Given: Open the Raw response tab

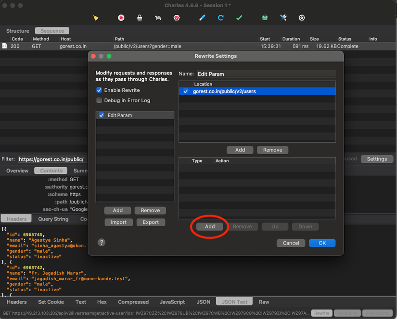Looking at the screenshot, I should pos(264,302).
